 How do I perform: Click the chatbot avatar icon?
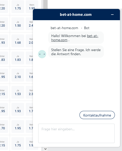point(42,54)
